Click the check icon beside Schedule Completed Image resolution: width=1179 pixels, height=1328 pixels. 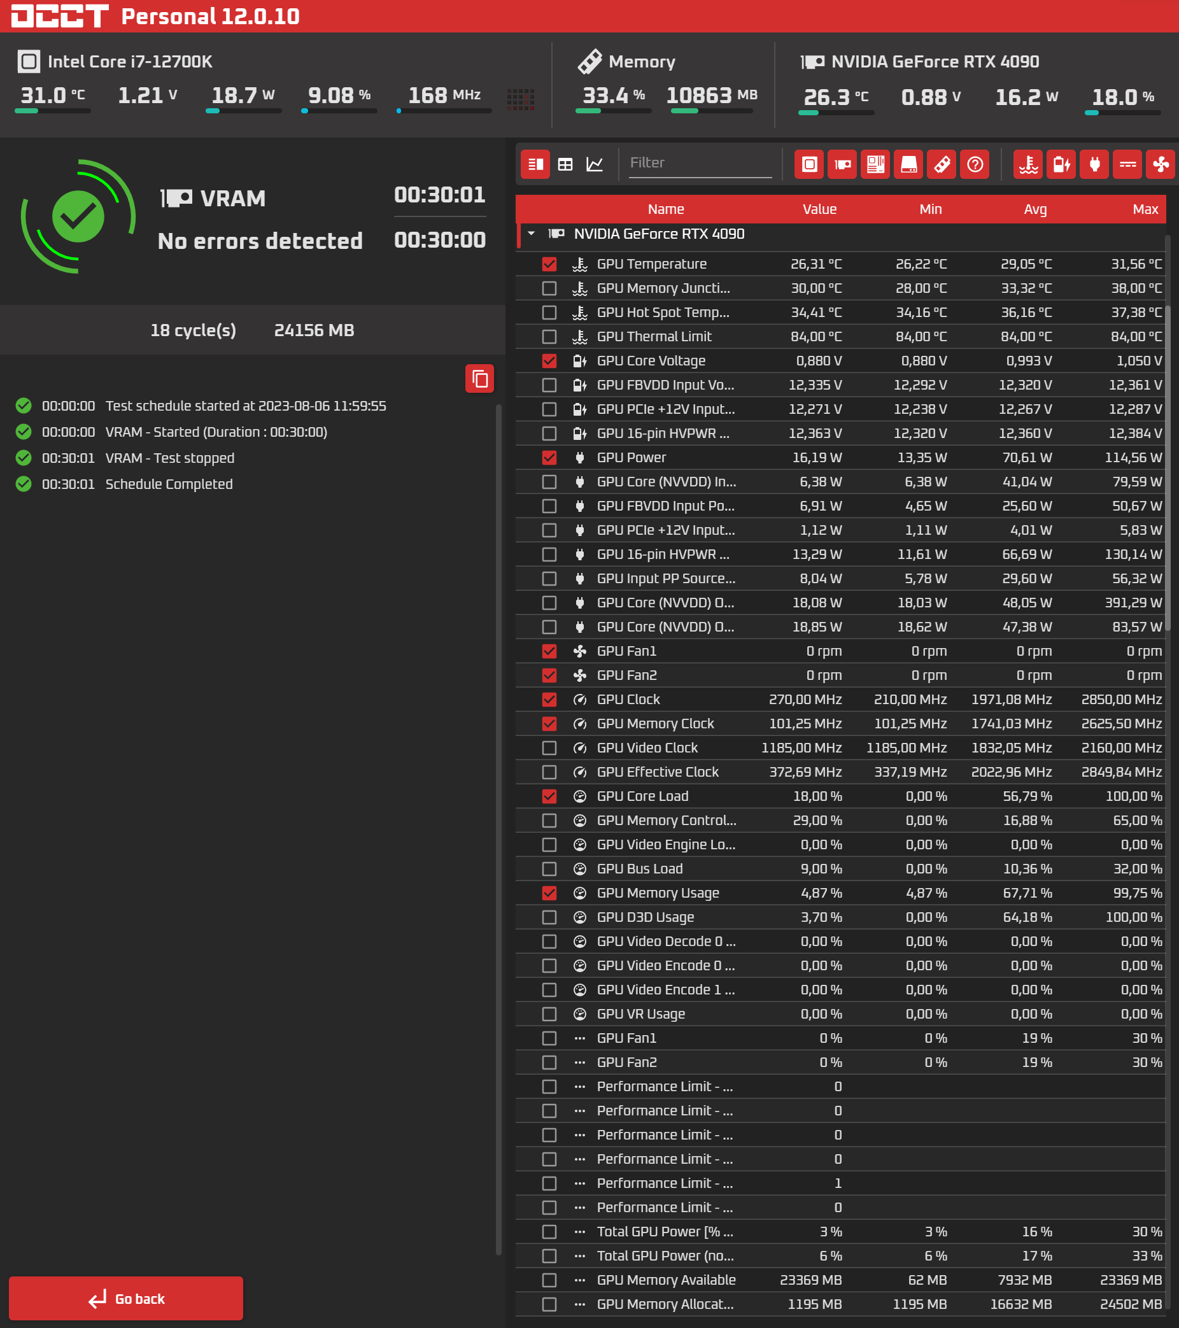(x=24, y=484)
